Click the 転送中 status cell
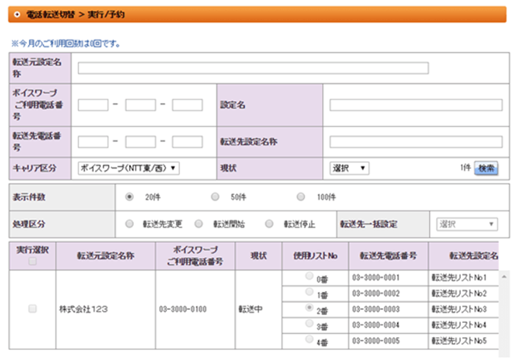Screen dimensions: 519x363 [x=259, y=309]
